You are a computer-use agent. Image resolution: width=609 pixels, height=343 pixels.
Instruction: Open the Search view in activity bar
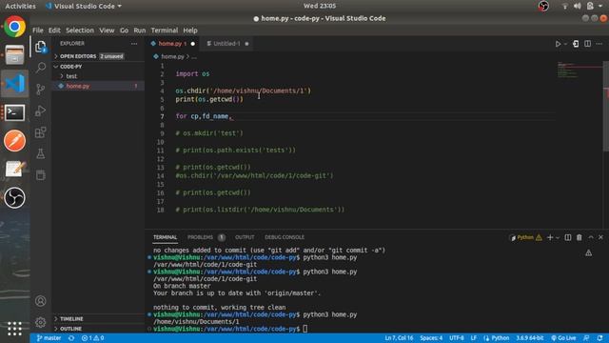(x=40, y=68)
